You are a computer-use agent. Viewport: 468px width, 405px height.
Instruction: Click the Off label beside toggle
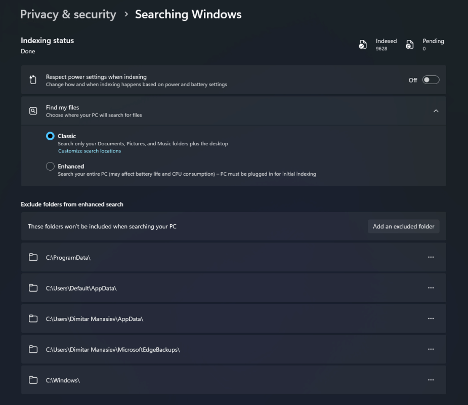point(413,80)
